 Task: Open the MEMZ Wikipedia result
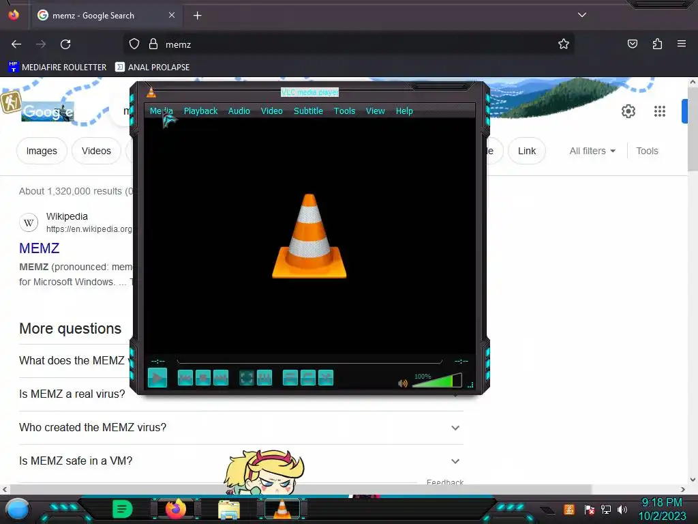[39, 248]
